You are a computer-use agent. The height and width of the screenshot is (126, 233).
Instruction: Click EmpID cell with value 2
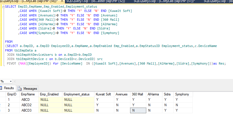pos(12,105)
